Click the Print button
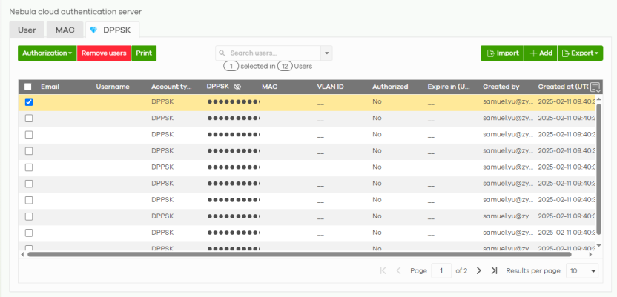617x297 pixels. pos(144,53)
